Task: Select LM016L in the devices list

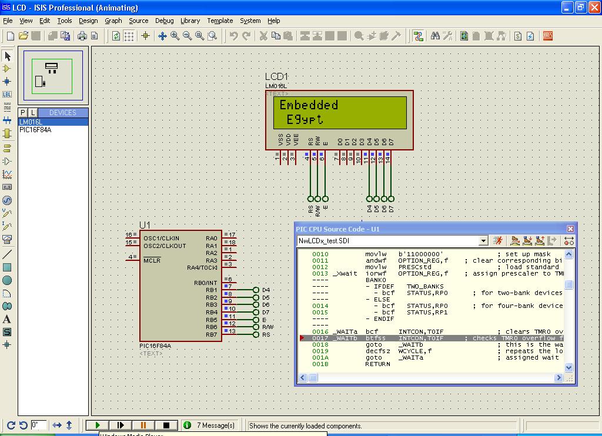Action: 53,122
